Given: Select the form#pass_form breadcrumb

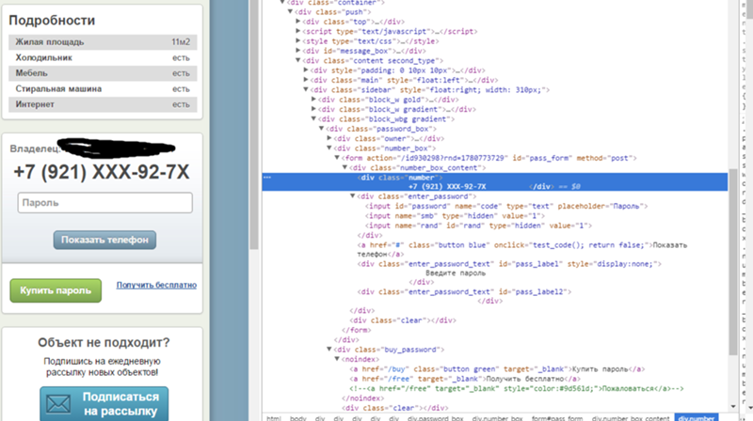Looking at the screenshot, I should pyautogui.click(x=557, y=418).
